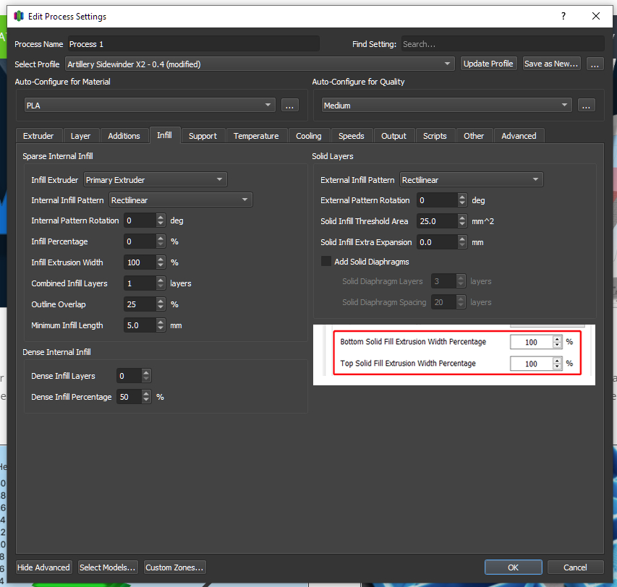Click the Cancel button
This screenshot has width=617, height=587.
click(x=575, y=567)
